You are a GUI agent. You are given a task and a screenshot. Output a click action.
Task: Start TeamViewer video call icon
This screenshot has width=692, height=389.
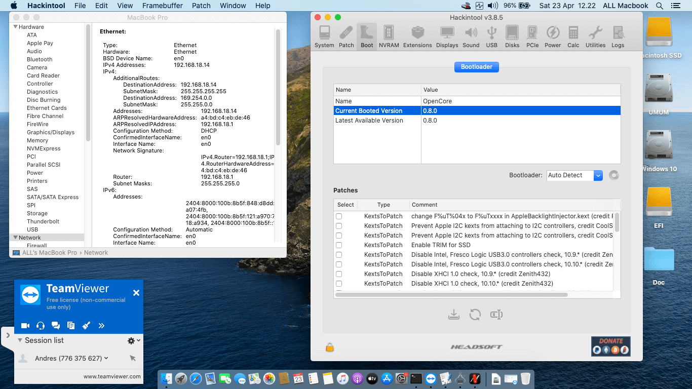(25, 326)
